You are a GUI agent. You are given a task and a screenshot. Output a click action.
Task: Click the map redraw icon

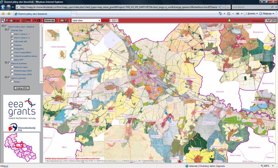tap(62, 20)
